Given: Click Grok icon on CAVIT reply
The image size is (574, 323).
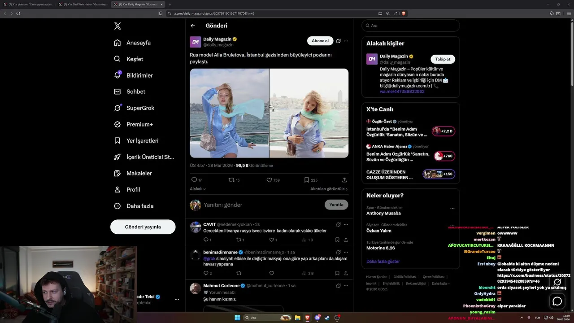Looking at the screenshot, I should pos(338,224).
